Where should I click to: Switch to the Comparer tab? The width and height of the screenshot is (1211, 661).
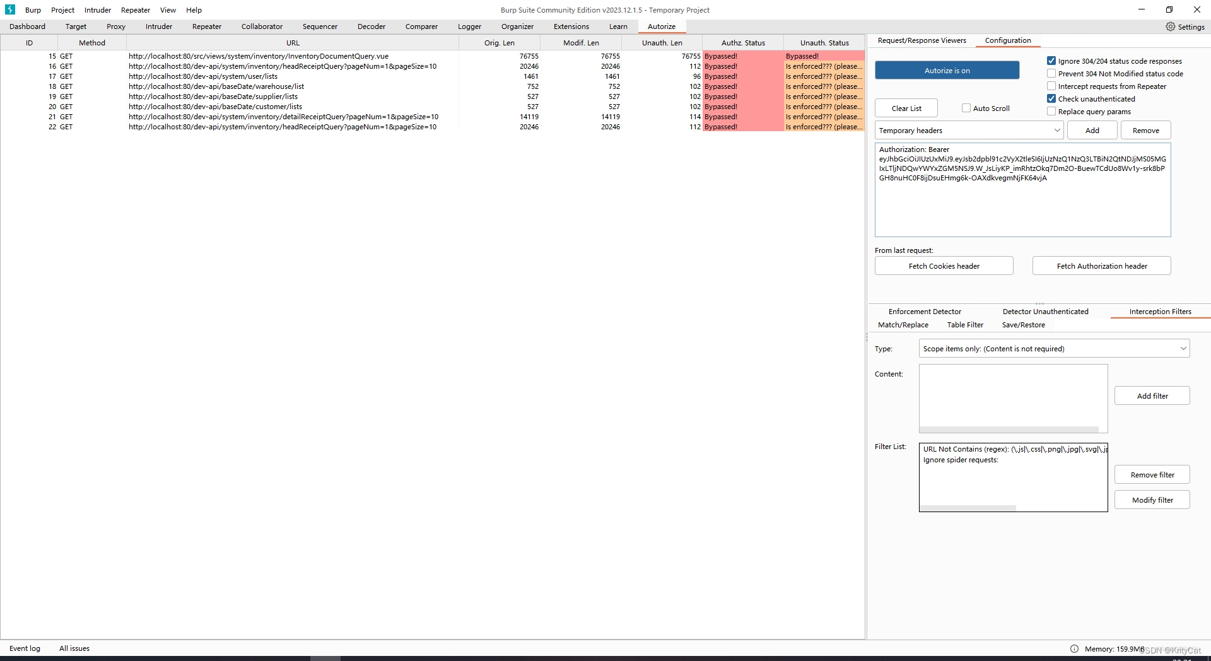pyautogui.click(x=421, y=26)
